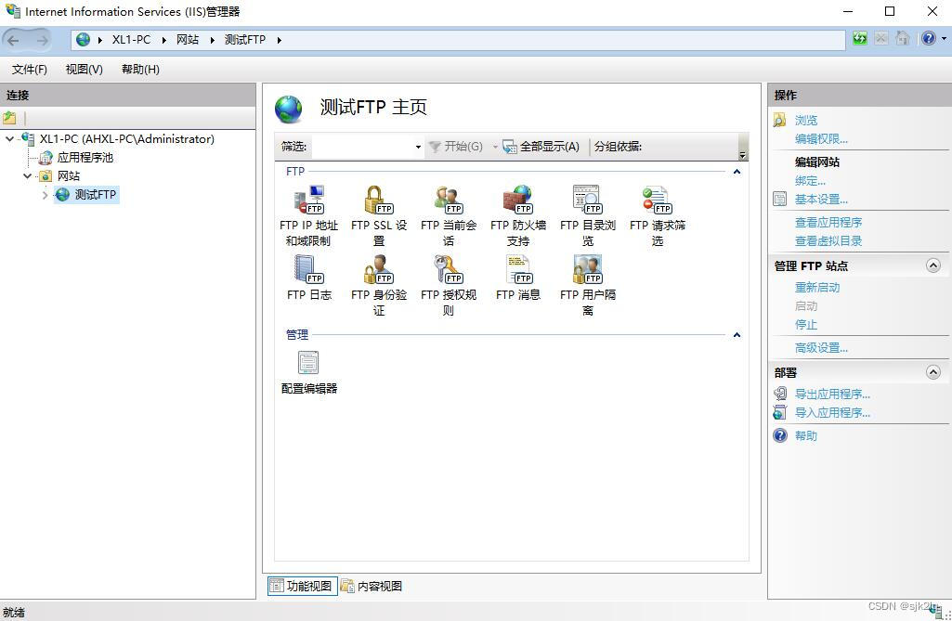Expand the 测试FTP site node
The height and width of the screenshot is (621, 952).
pos(45,195)
